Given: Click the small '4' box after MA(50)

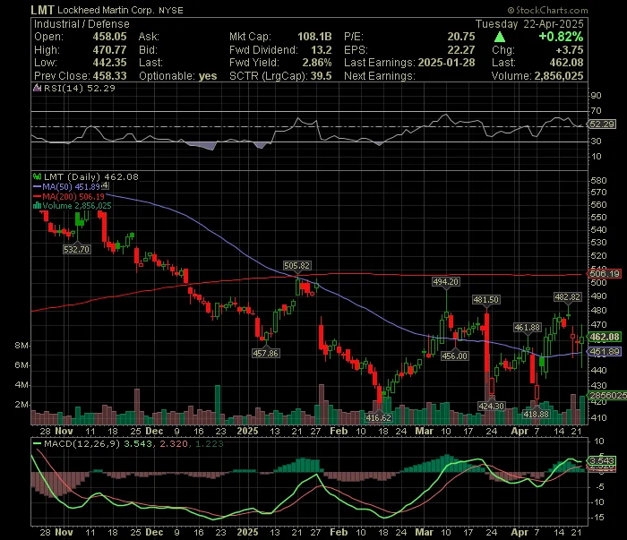Looking at the screenshot, I should [x=105, y=185].
